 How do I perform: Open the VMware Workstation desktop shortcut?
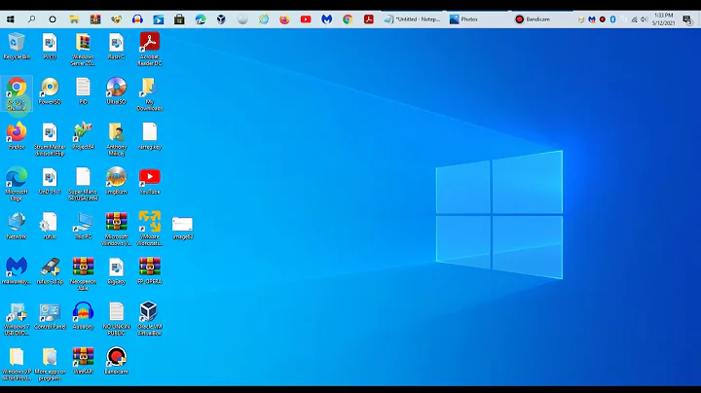click(x=150, y=229)
